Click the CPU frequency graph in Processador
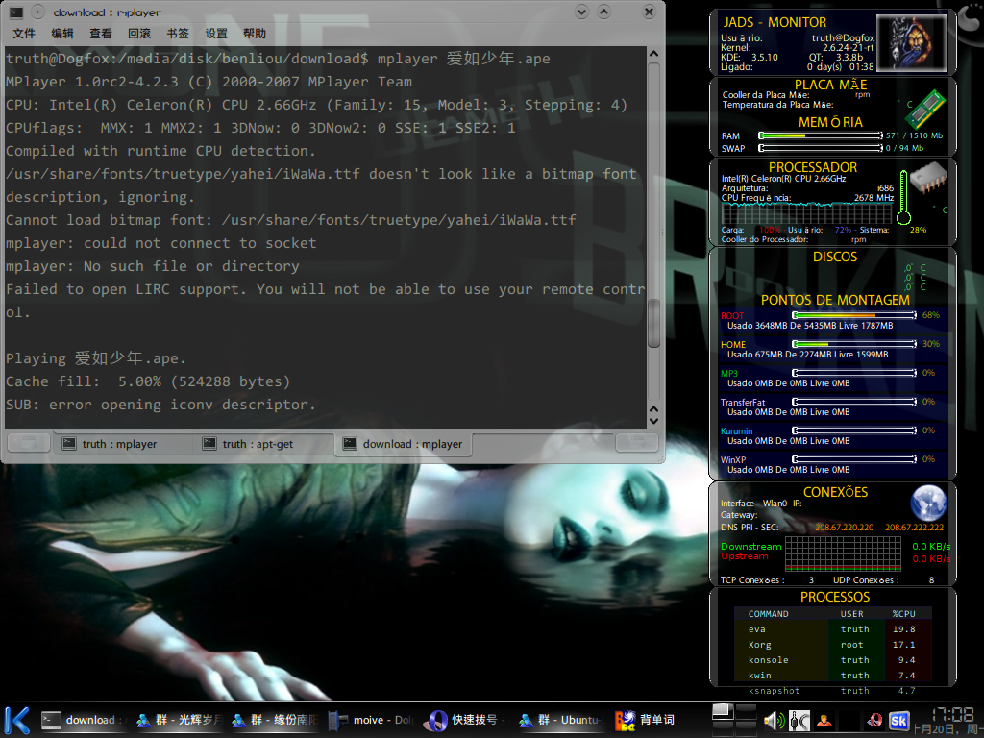This screenshot has height=738, width=984. (807, 213)
